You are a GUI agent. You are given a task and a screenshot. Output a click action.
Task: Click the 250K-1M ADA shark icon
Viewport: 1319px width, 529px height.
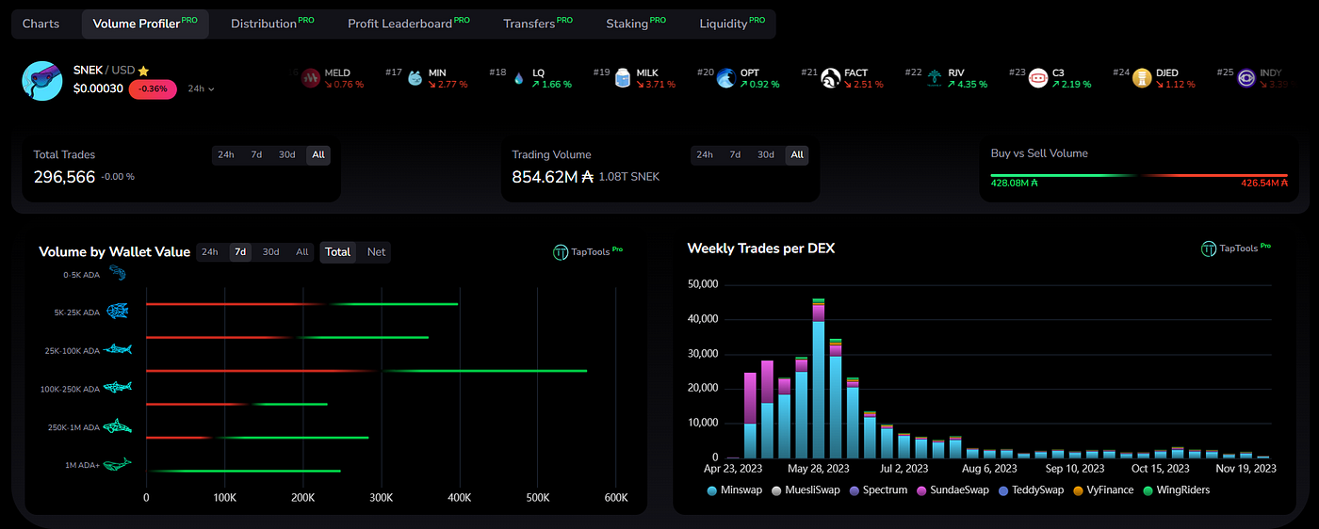click(118, 426)
